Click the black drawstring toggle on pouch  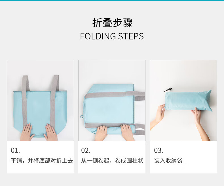[168, 90]
